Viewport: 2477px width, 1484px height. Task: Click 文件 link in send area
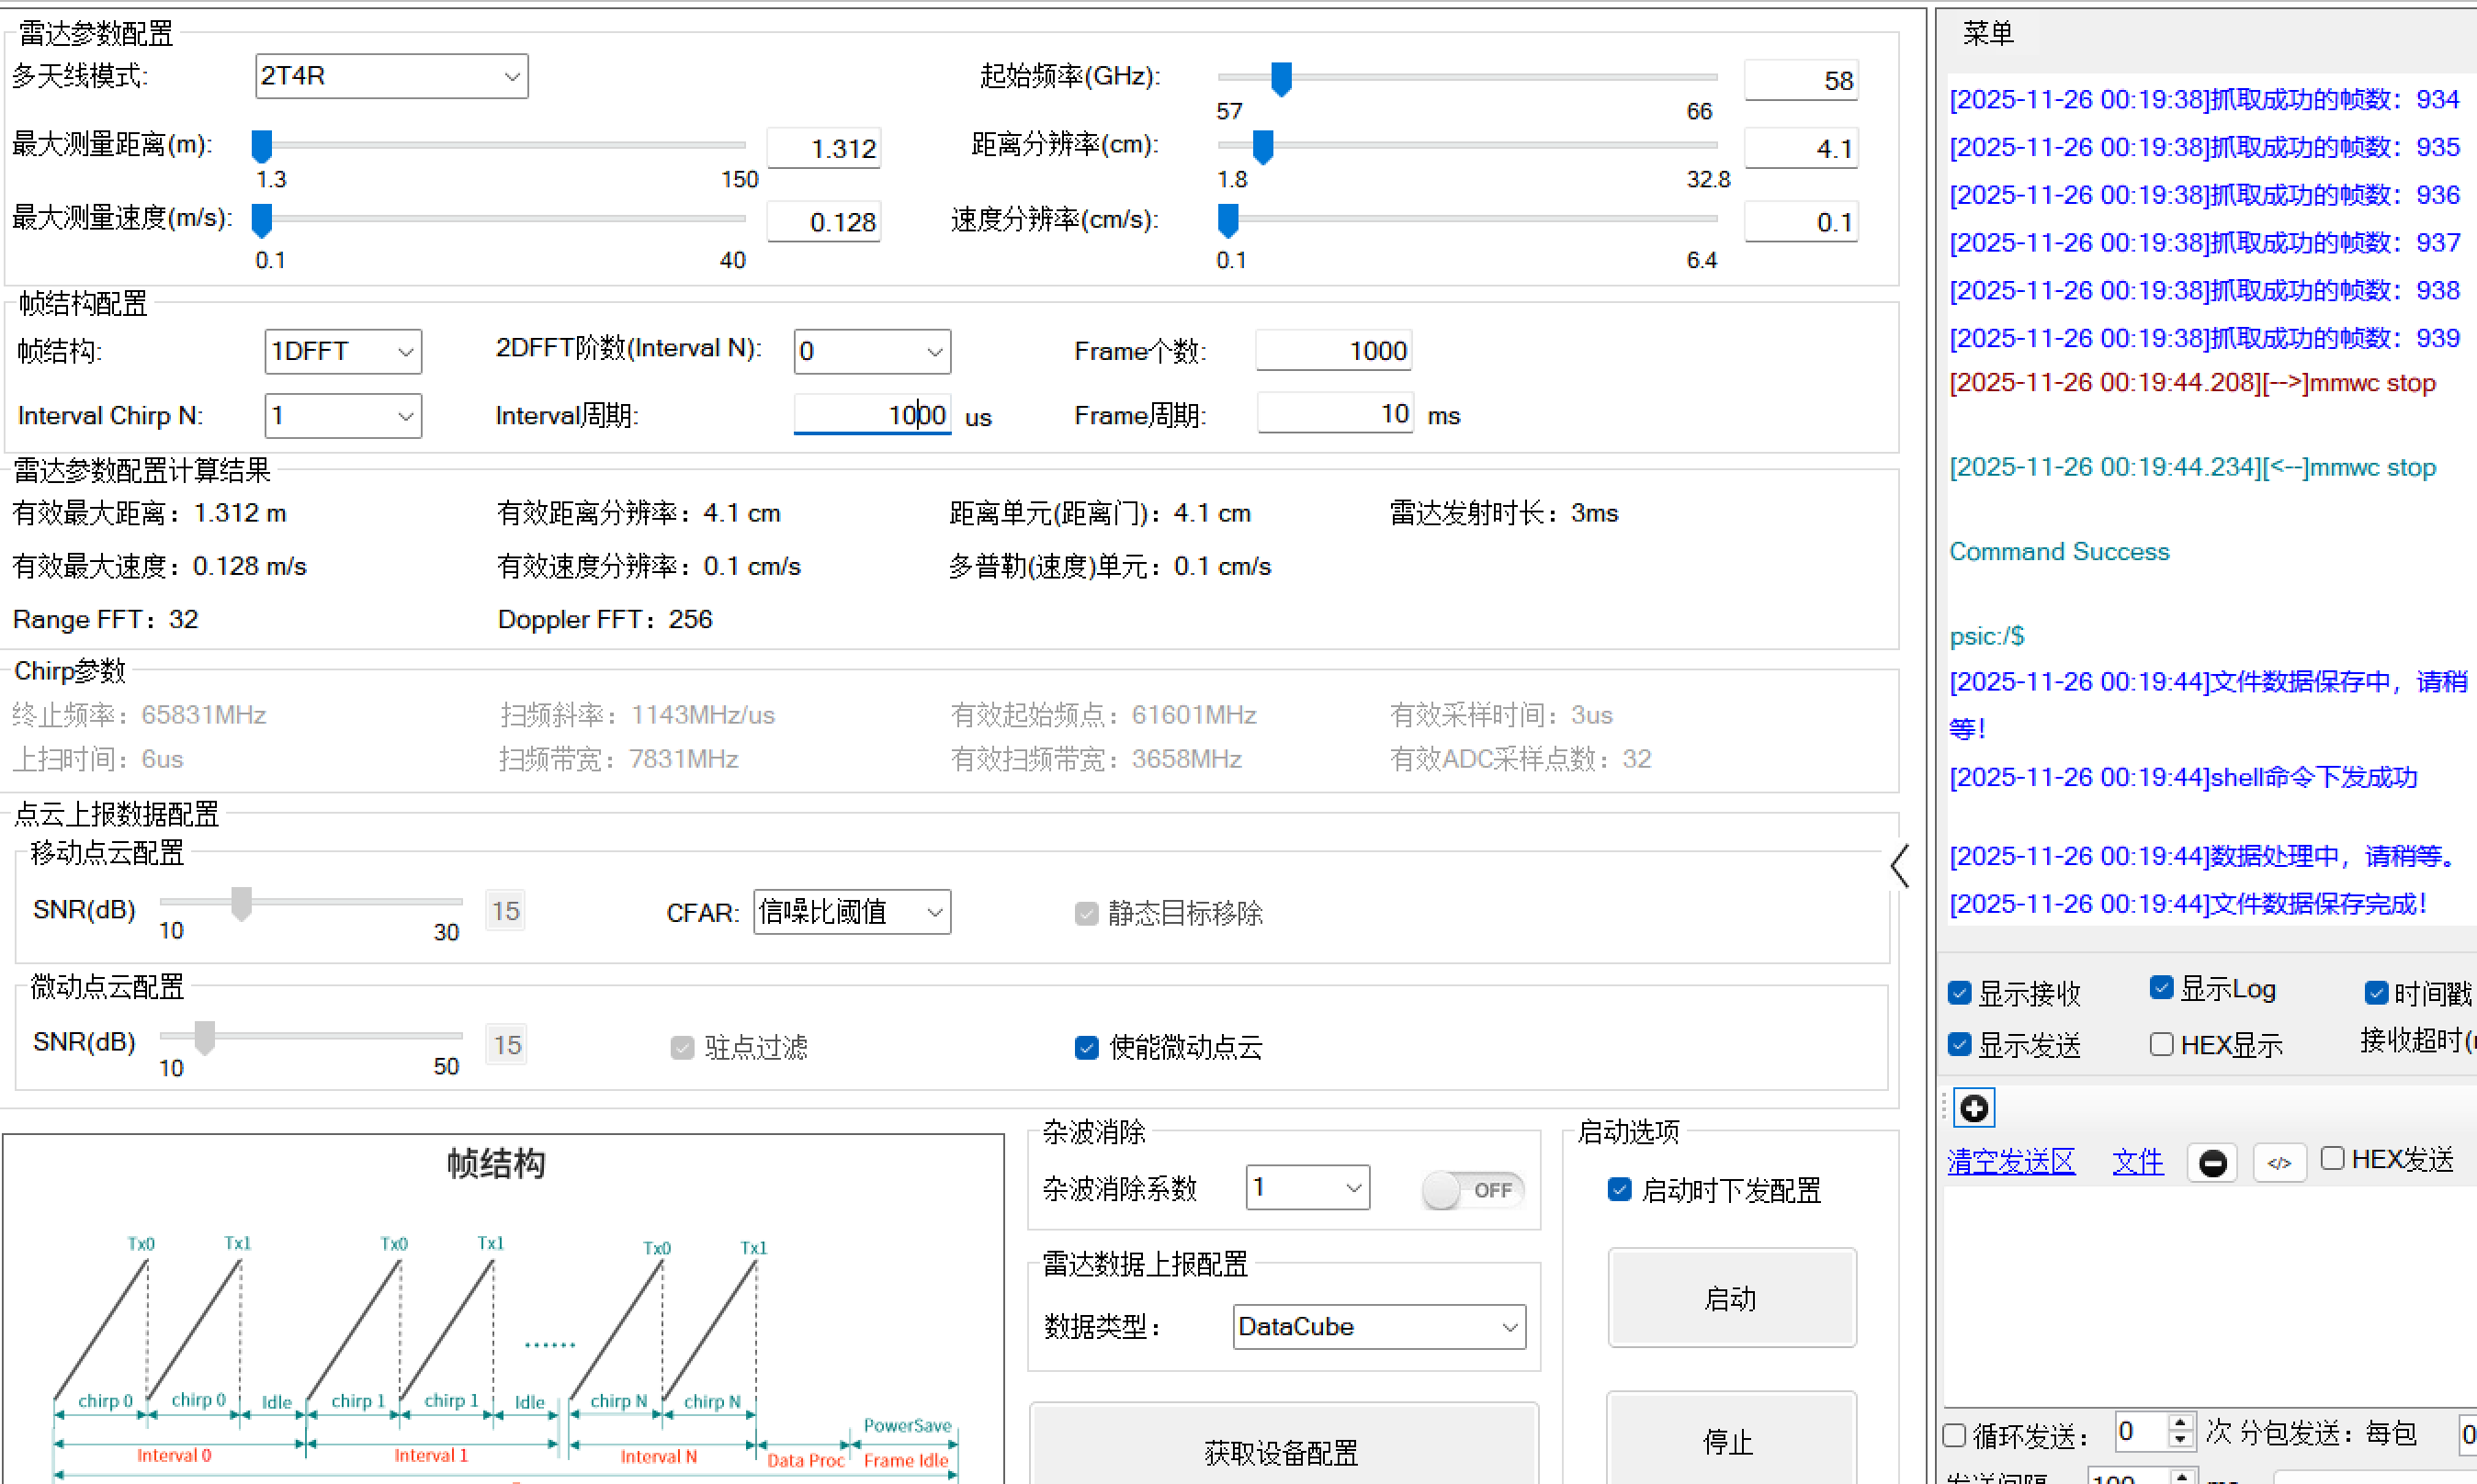click(x=2137, y=1162)
